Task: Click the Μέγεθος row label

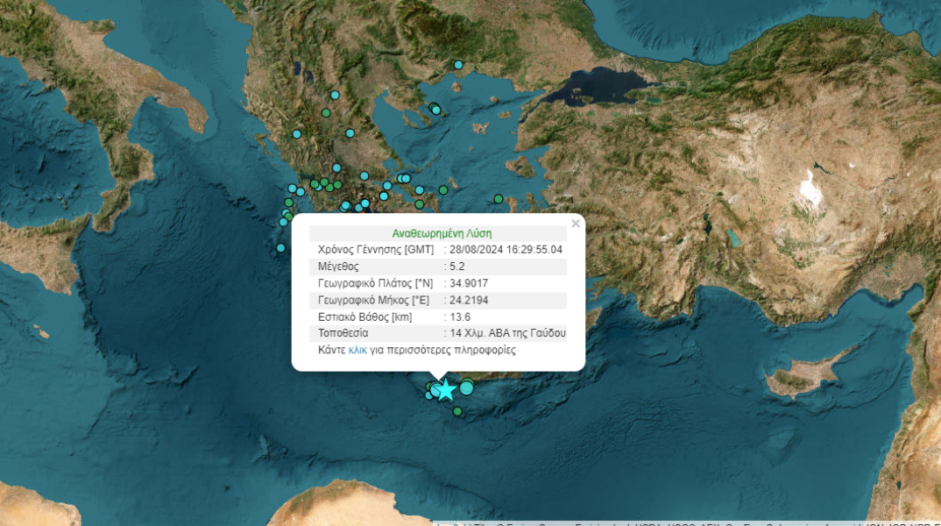Action: (x=338, y=267)
